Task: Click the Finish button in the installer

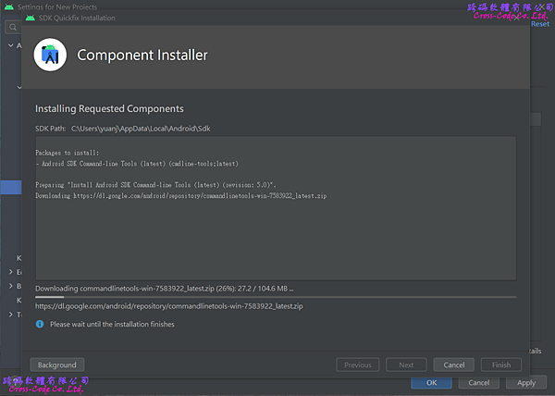Action: 500,365
